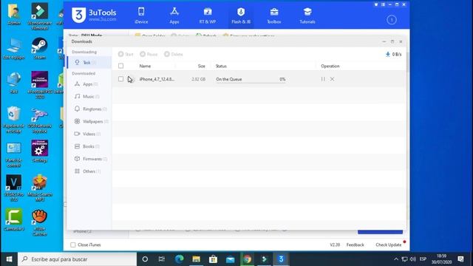Open the Recycle Bin desktop icon
The width and height of the screenshot is (473, 266).
tap(13, 120)
